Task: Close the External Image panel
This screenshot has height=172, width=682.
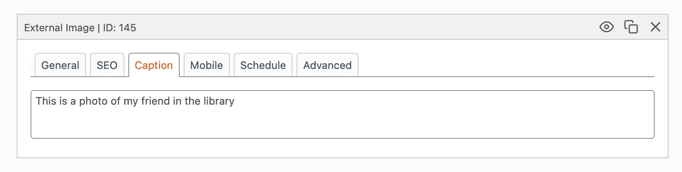Action: click(655, 27)
